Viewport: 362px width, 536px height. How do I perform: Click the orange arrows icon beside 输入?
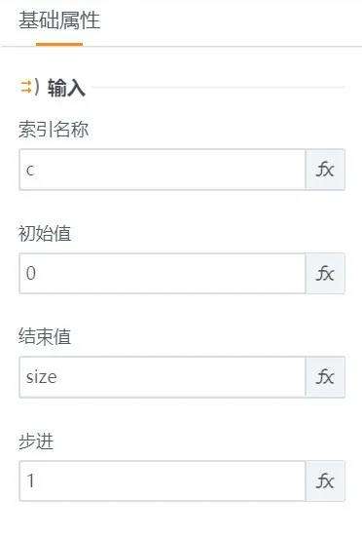pyautogui.click(x=26, y=87)
